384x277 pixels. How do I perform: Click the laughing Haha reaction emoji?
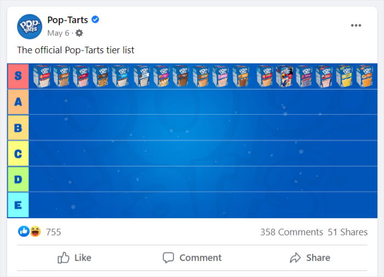(x=35, y=232)
